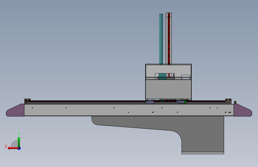Click the blue Z axis dot on the triad
Viewport: 258px width, 167px height.
point(19,148)
